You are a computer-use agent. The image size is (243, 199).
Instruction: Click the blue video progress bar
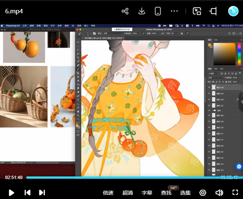[122, 178]
